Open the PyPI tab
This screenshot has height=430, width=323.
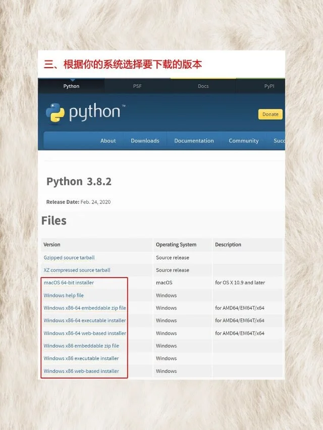[269, 86]
